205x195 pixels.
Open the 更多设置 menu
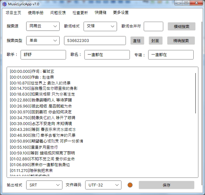121,13
